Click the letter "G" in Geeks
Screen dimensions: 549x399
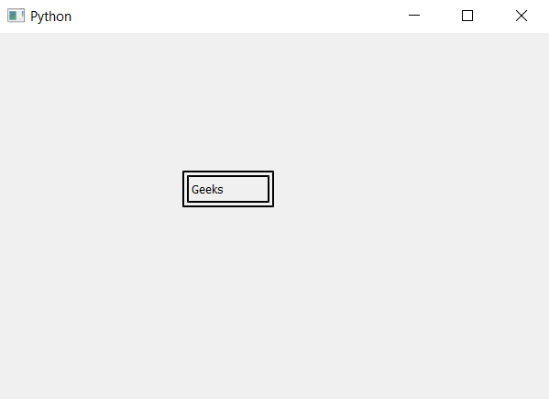[x=195, y=190]
